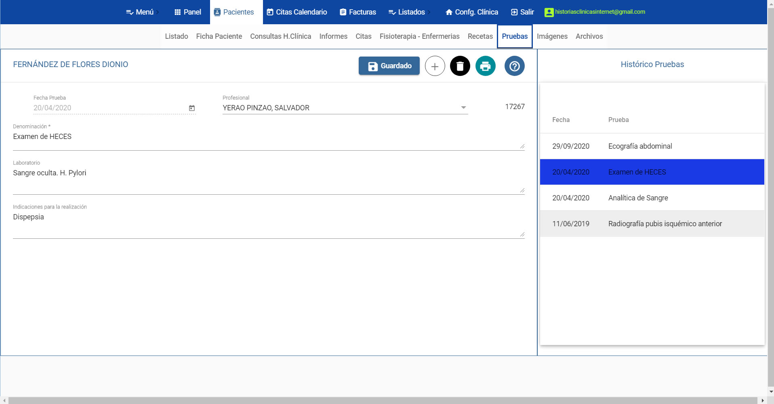Go to Confg. Clínica home icon
The image size is (774, 404).
coord(449,12)
